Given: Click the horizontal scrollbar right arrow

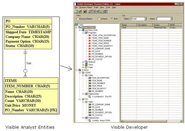Looking at the screenshot, I should [x=181, y=121].
